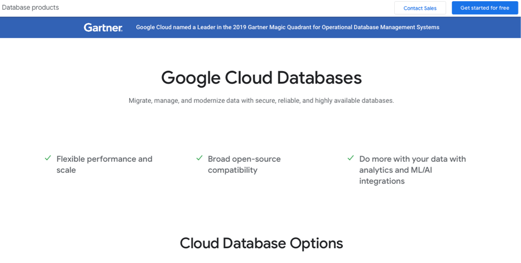Click checkmark beside Flexible performance and scale

click(x=48, y=158)
